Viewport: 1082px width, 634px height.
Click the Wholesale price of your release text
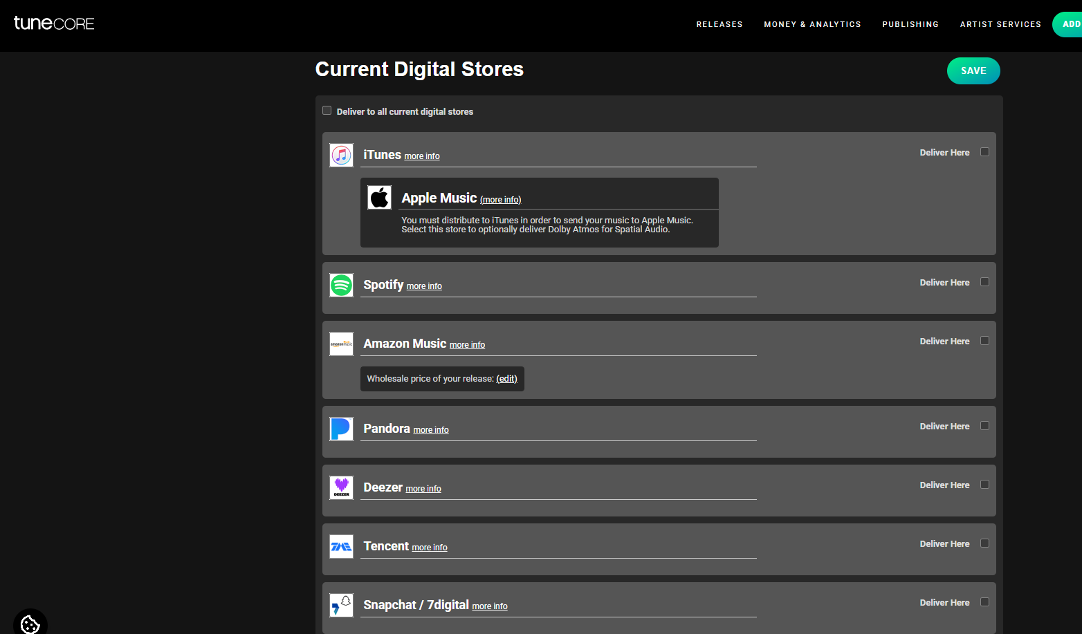pos(430,379)
